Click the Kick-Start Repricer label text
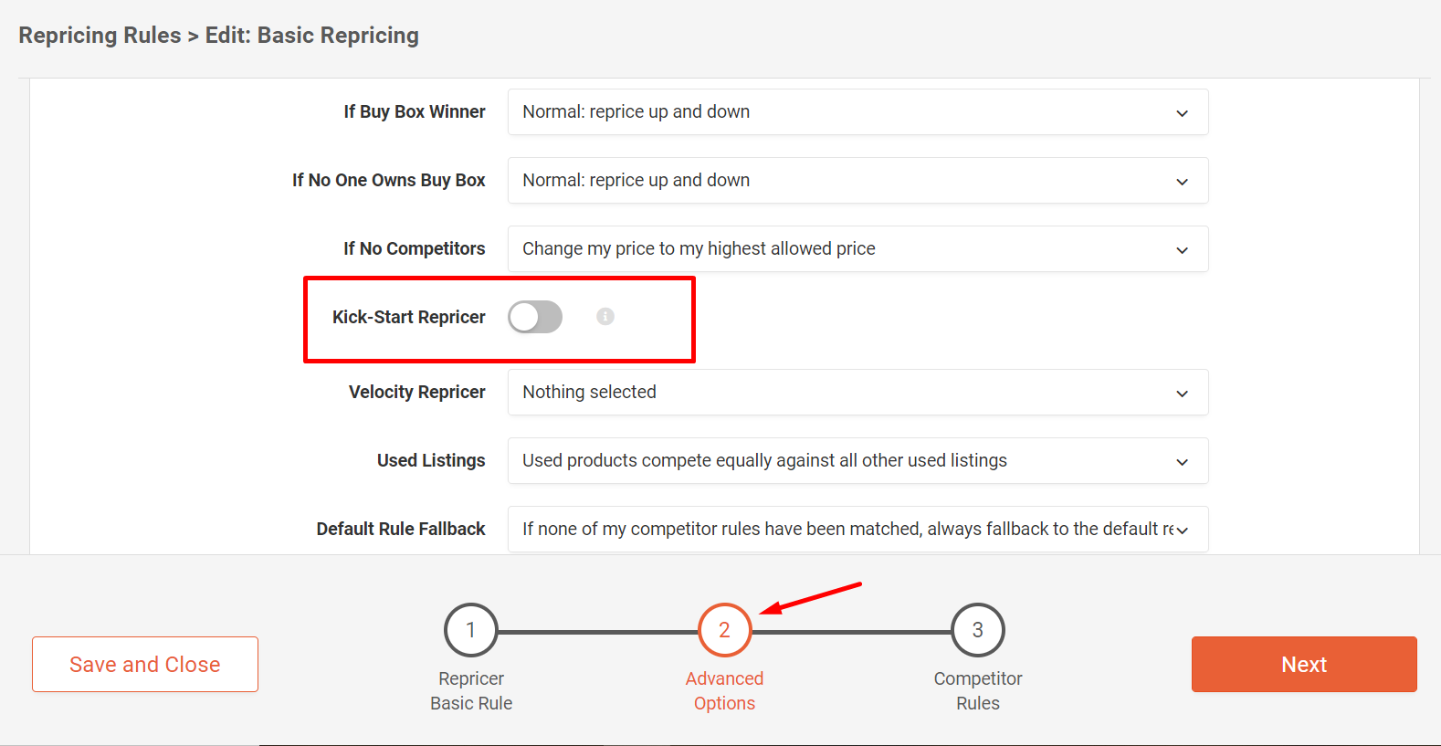 408,317
